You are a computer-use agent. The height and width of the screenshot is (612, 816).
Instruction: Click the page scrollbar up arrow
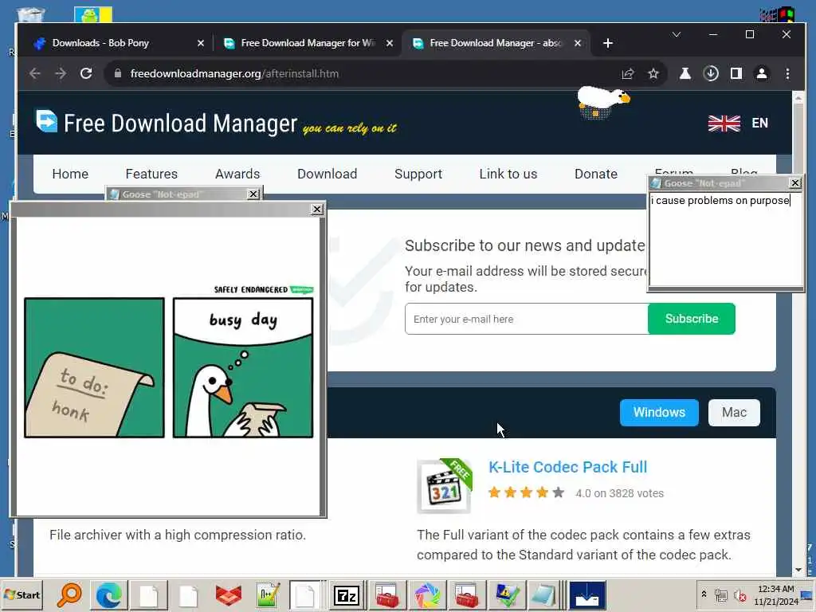pyautogui.click(x=798, y=96)
